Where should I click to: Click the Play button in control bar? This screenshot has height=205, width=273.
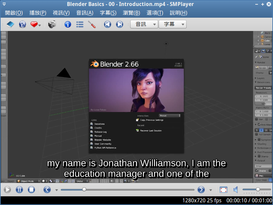pyautogui.click(x=7, y=190)
